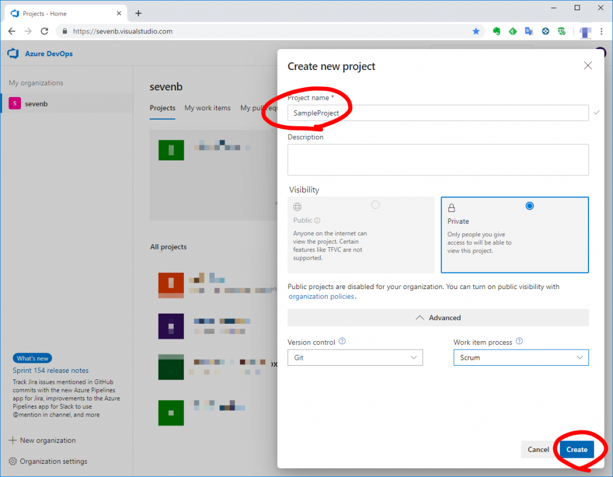Viewport: 613px width, 477px height.
Task: Click the Private visibility card
Action: pyautogui.click(x=514, y=235)
